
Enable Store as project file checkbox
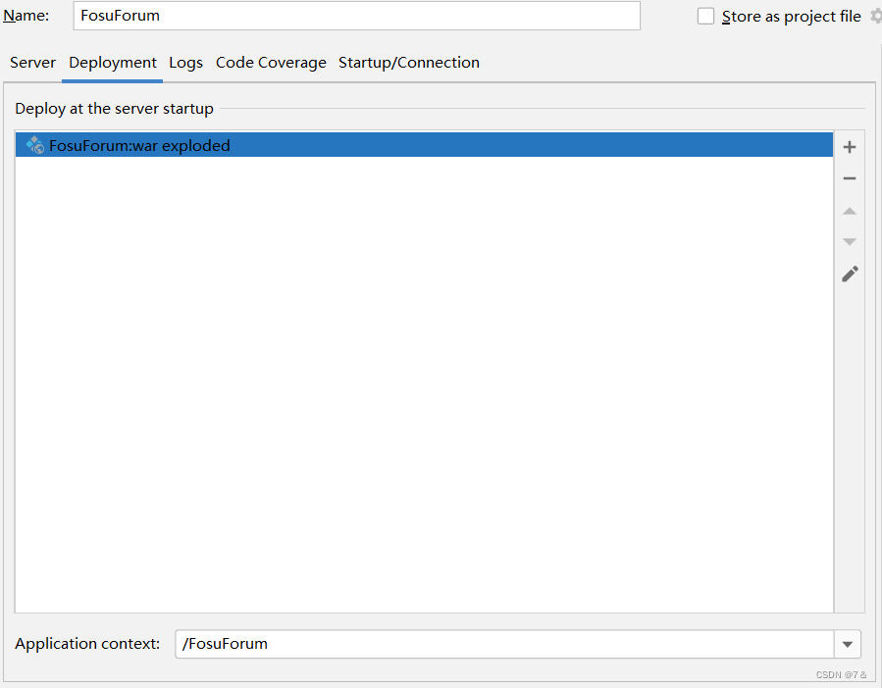tap(705, 16)
